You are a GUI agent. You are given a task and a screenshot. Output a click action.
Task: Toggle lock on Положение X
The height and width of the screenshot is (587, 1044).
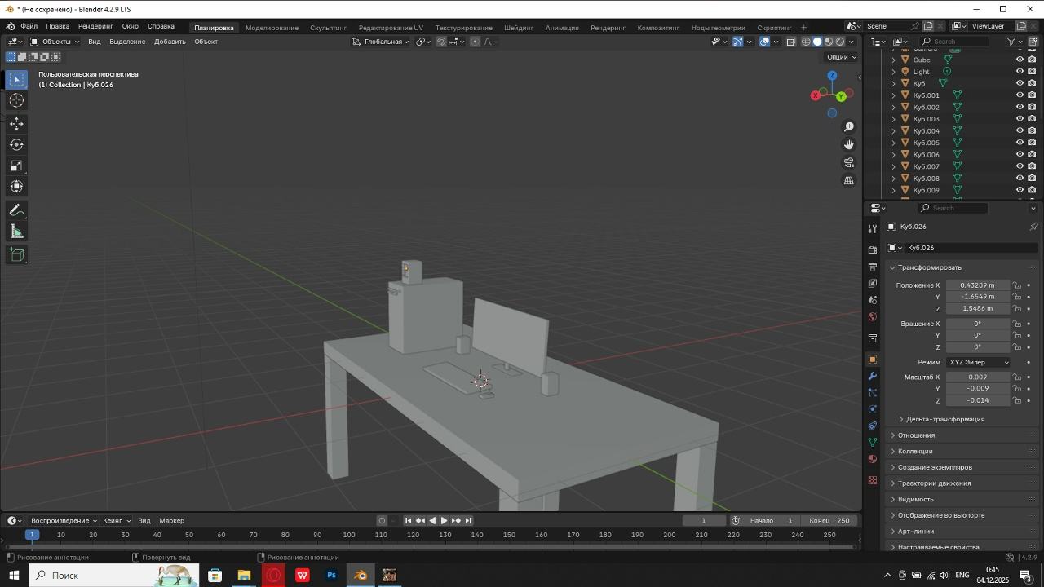click(1017, 285)
